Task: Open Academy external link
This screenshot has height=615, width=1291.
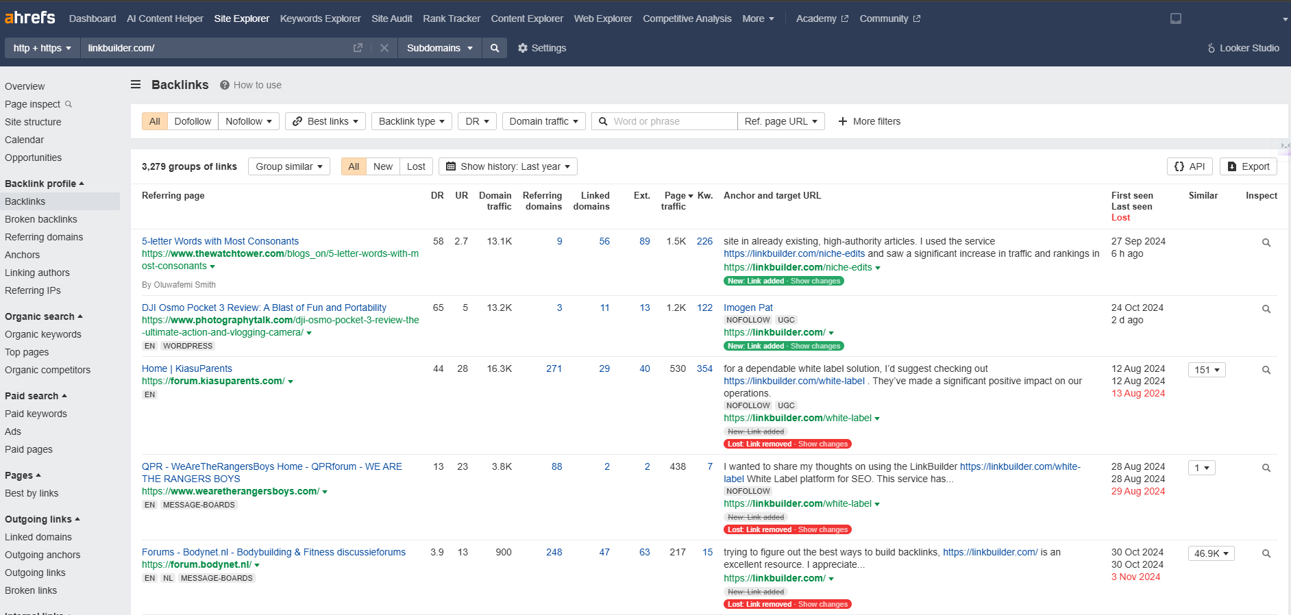Action: click(x=822, y=18)
